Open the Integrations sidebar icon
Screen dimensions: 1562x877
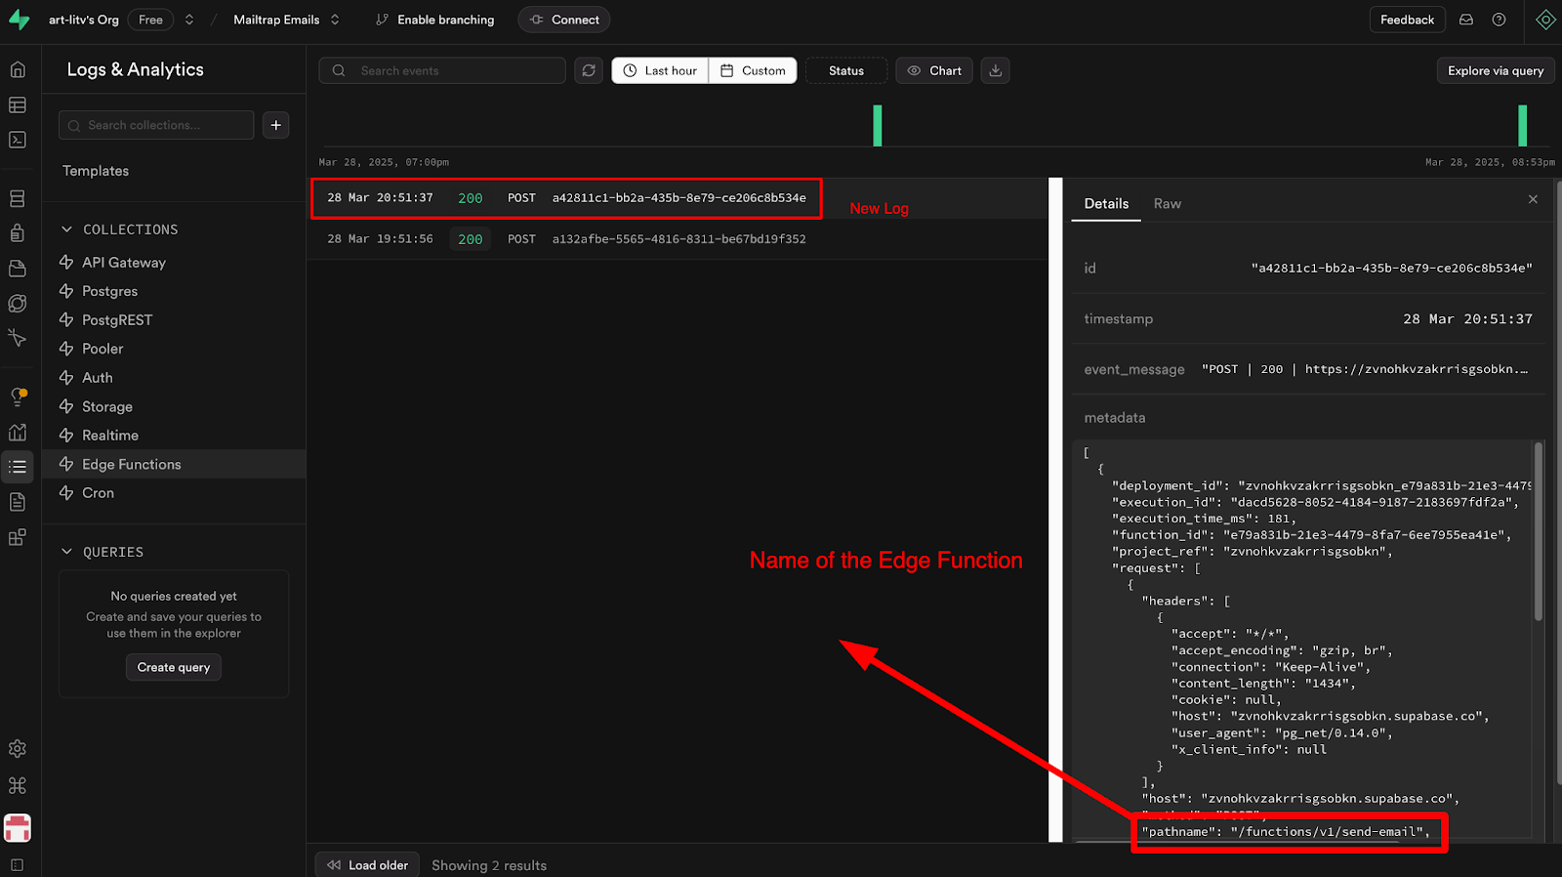[x=18, y=537]
